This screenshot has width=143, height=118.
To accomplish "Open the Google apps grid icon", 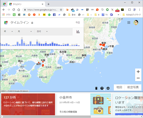I will [x=129, y=23].
